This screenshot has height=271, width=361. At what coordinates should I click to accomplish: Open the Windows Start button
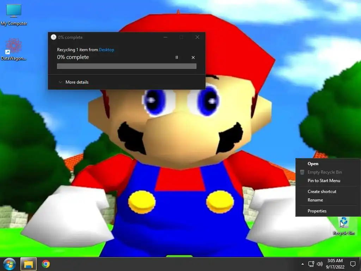(9, 264)
